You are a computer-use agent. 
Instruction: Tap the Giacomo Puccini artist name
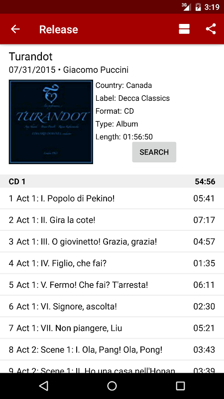pyautogui.click(x=96, y=70)
